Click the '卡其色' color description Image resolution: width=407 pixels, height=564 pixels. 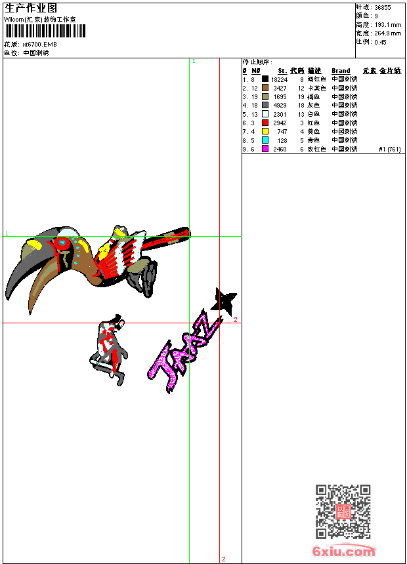[x=317, y=88]
